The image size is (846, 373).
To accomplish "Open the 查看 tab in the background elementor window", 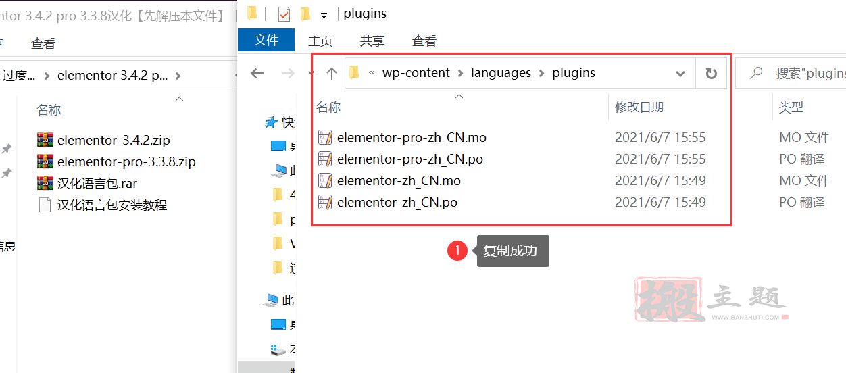I will click(43, 43).
